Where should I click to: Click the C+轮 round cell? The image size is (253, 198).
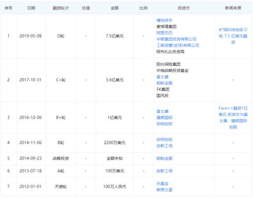tap(61, 80)
